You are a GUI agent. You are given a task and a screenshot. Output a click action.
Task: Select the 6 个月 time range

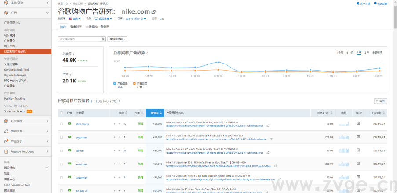(350, 52)
